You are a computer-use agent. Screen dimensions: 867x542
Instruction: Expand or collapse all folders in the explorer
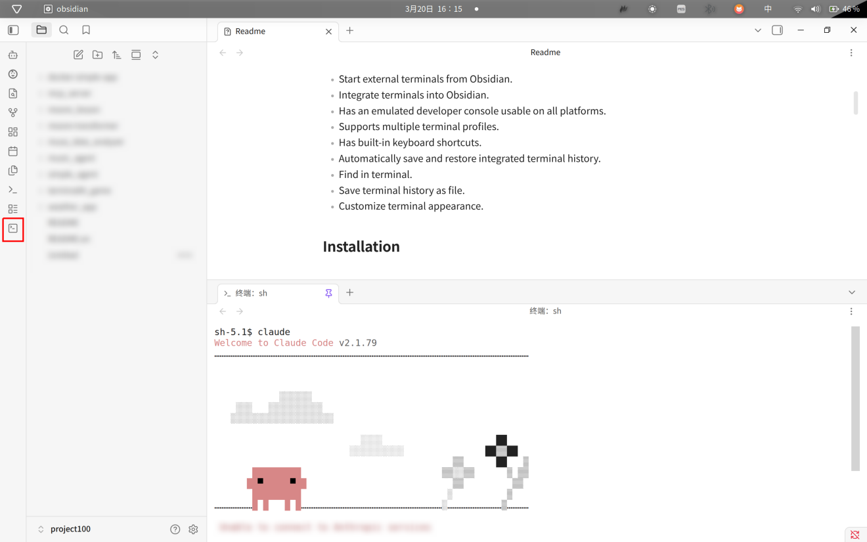pos(156,55)
